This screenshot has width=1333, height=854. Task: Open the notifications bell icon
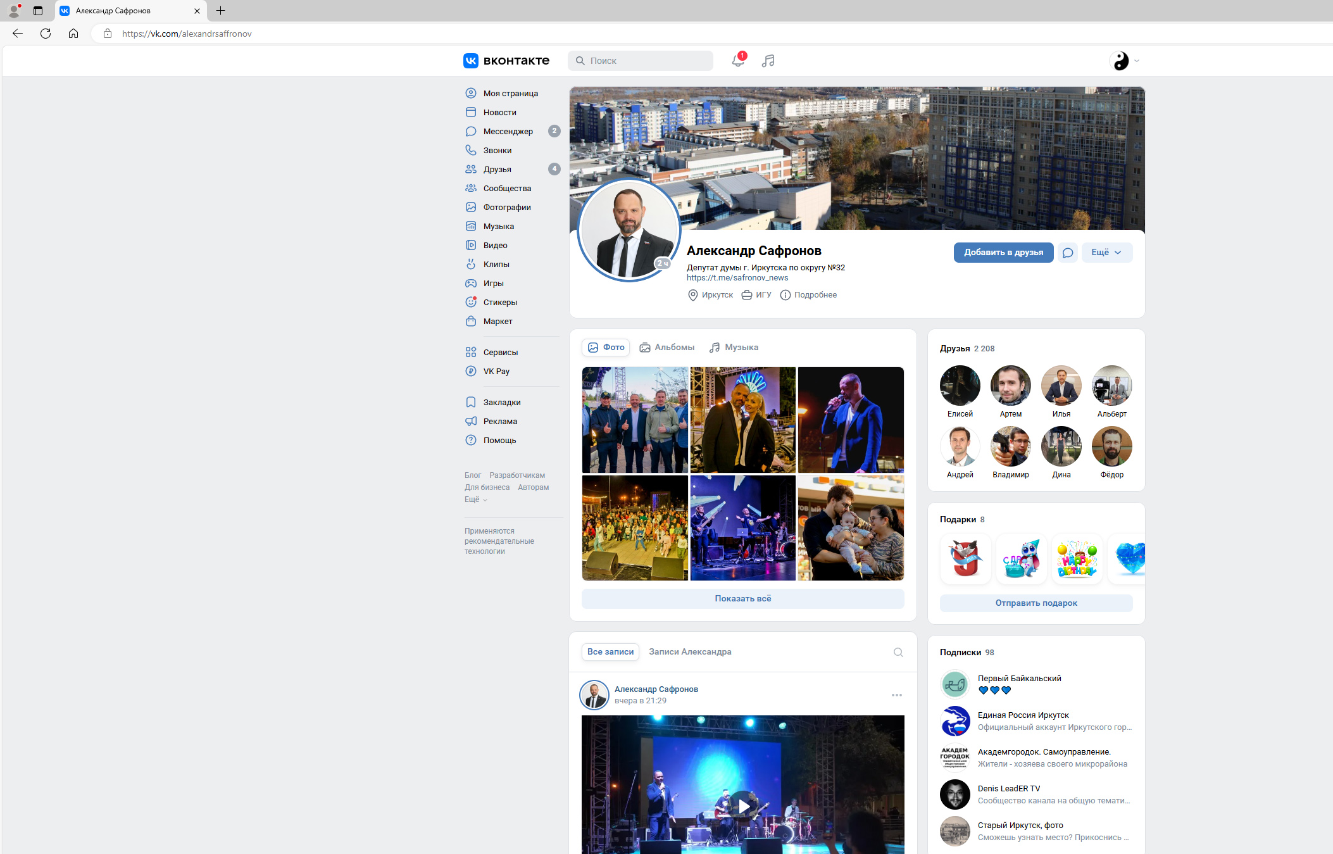tap(738, 61)
